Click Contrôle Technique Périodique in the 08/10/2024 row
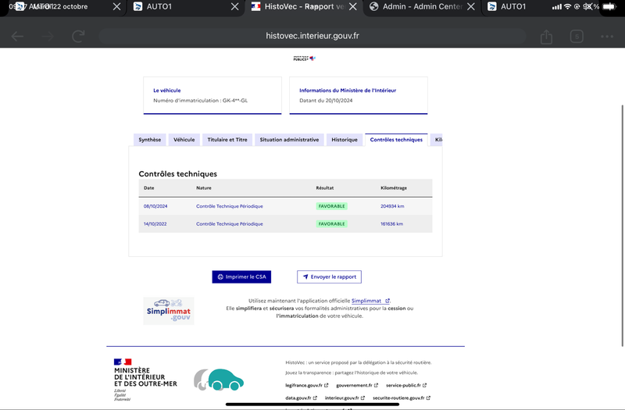625x410 pixels. (230, 206)
